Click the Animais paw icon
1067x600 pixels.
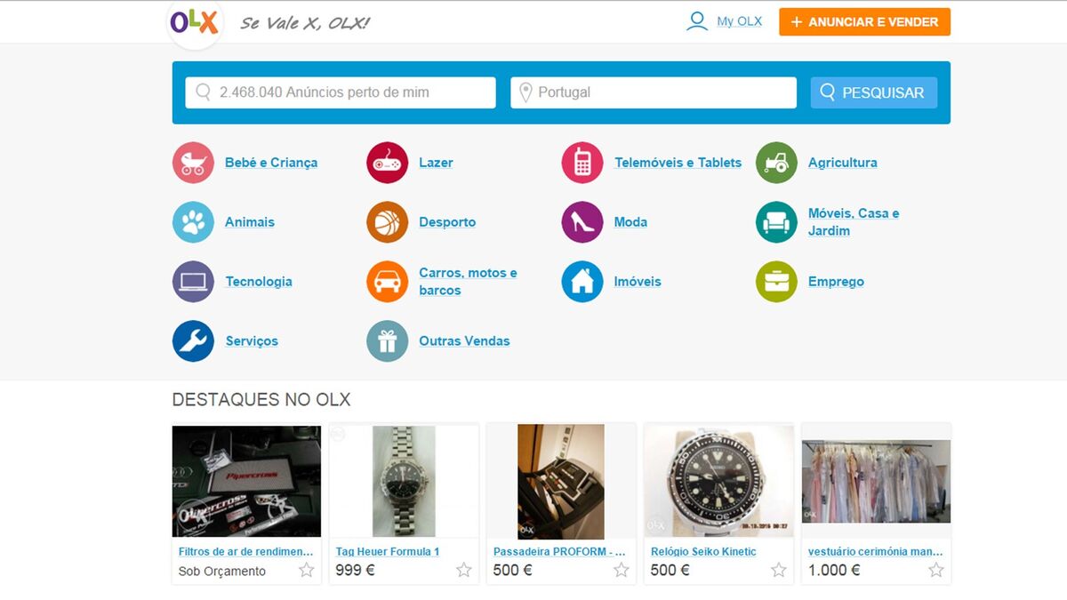tap(193, 222)
